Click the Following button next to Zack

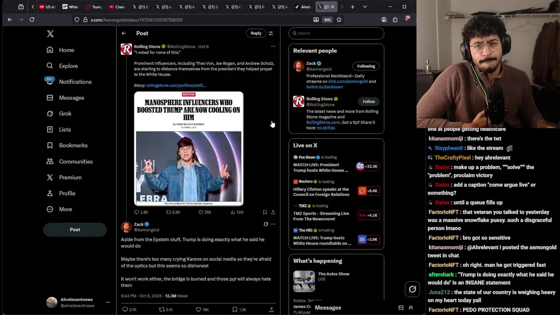pyautogui.click(x=366, y=66)
